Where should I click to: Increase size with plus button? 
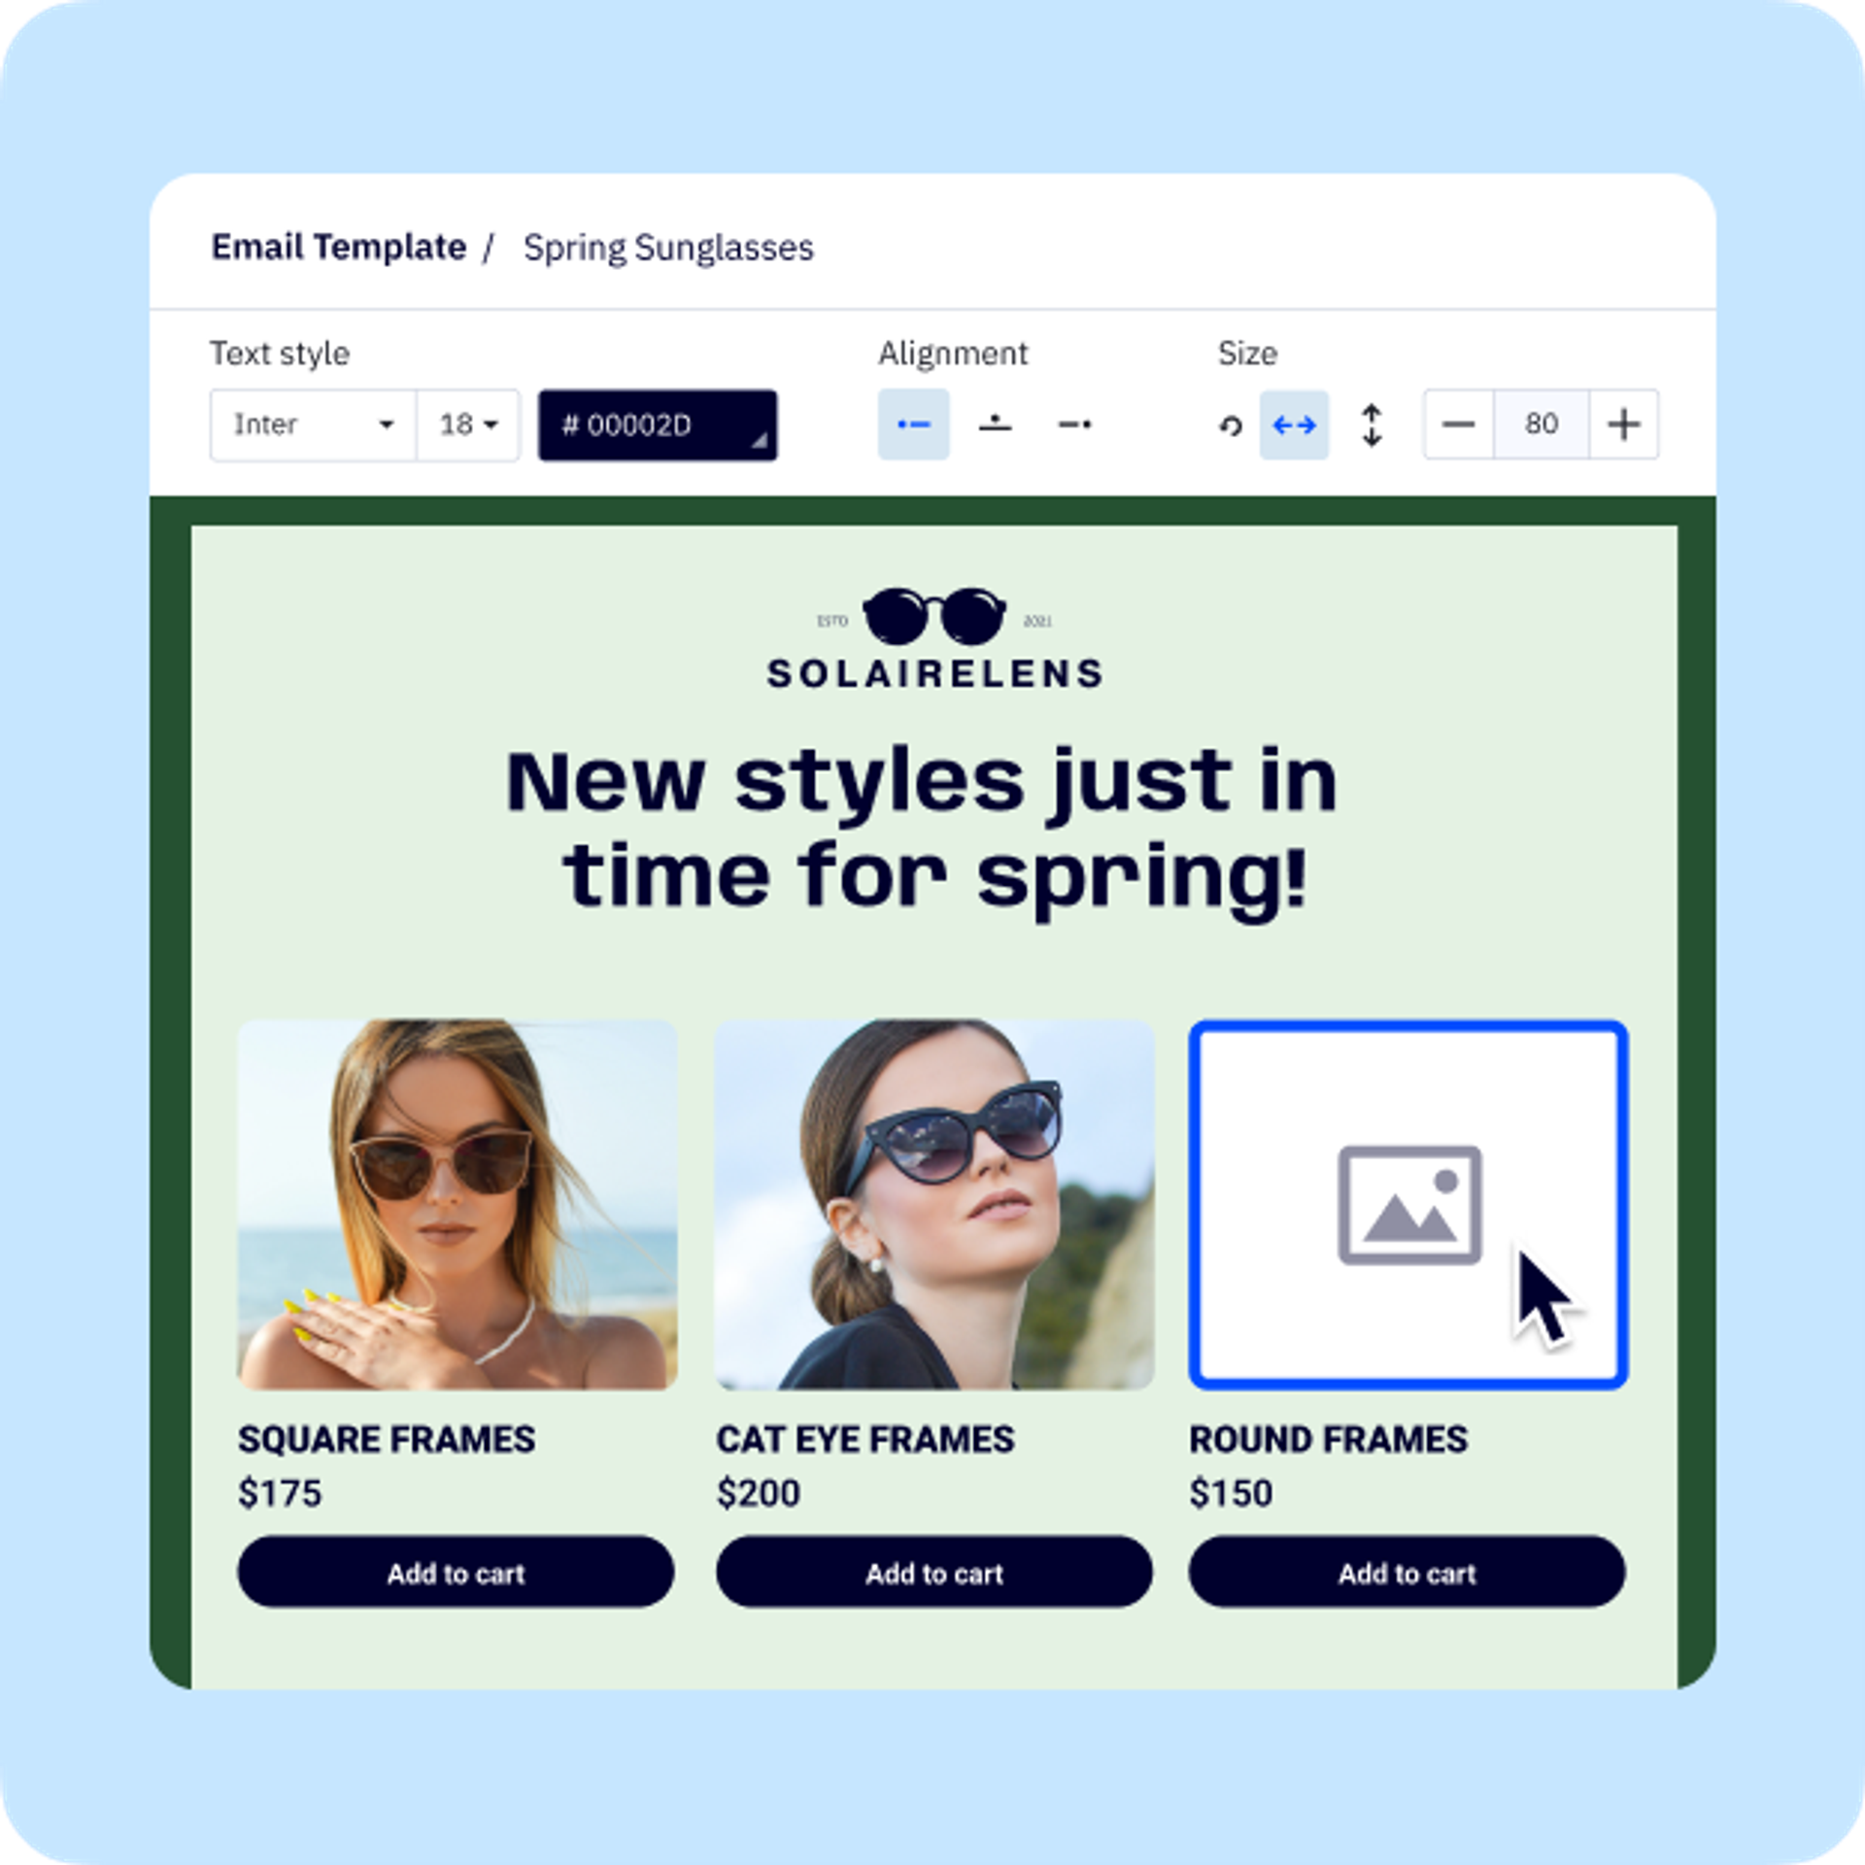pyautogui.click(x=1623, y=424)
